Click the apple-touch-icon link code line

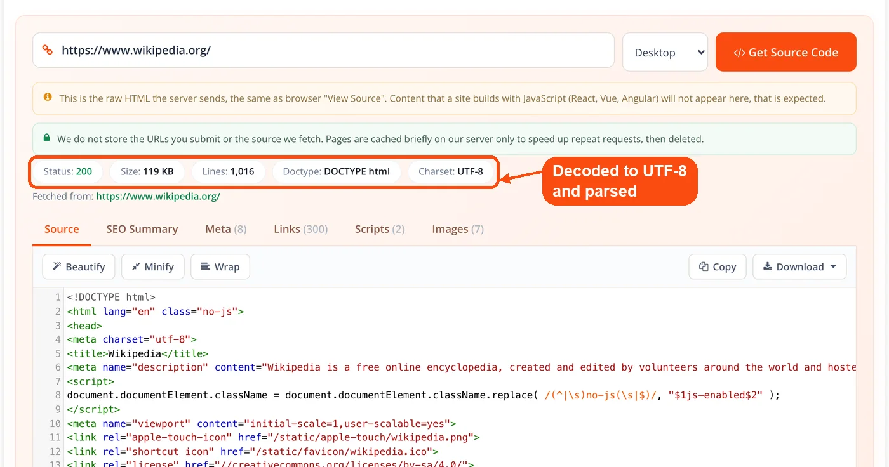pyautogui.click(x=273, y=438)
